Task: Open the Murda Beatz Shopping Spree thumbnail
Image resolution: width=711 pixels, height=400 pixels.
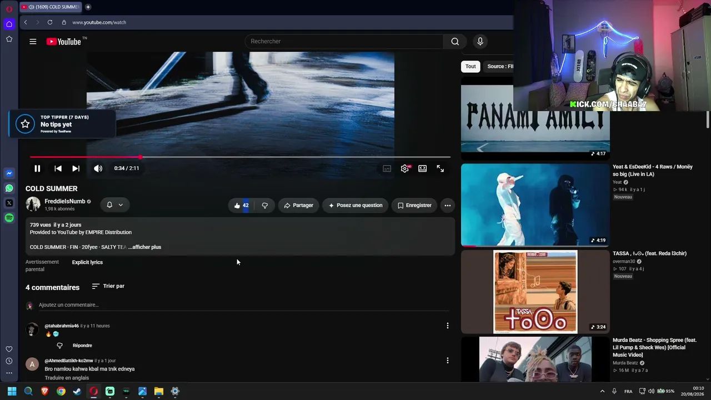Action: point(535,359)
